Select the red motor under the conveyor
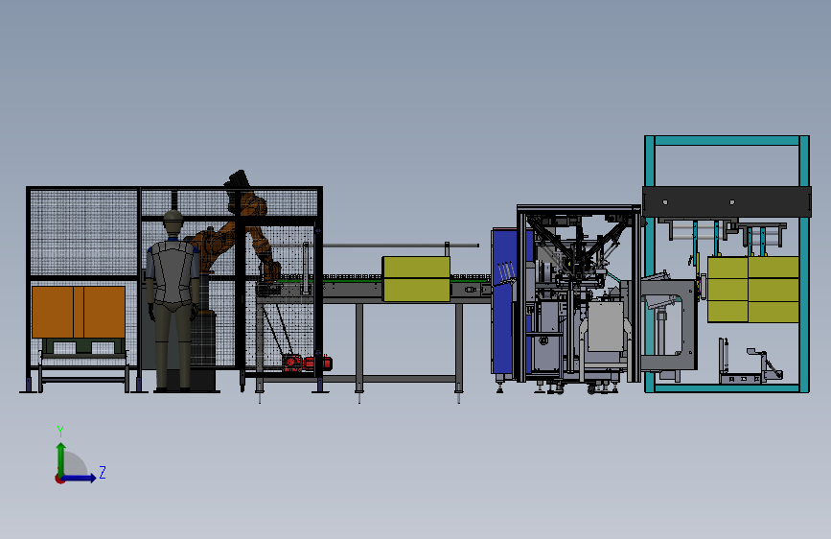This screenshot has width=831, height=539. point(308,363)
